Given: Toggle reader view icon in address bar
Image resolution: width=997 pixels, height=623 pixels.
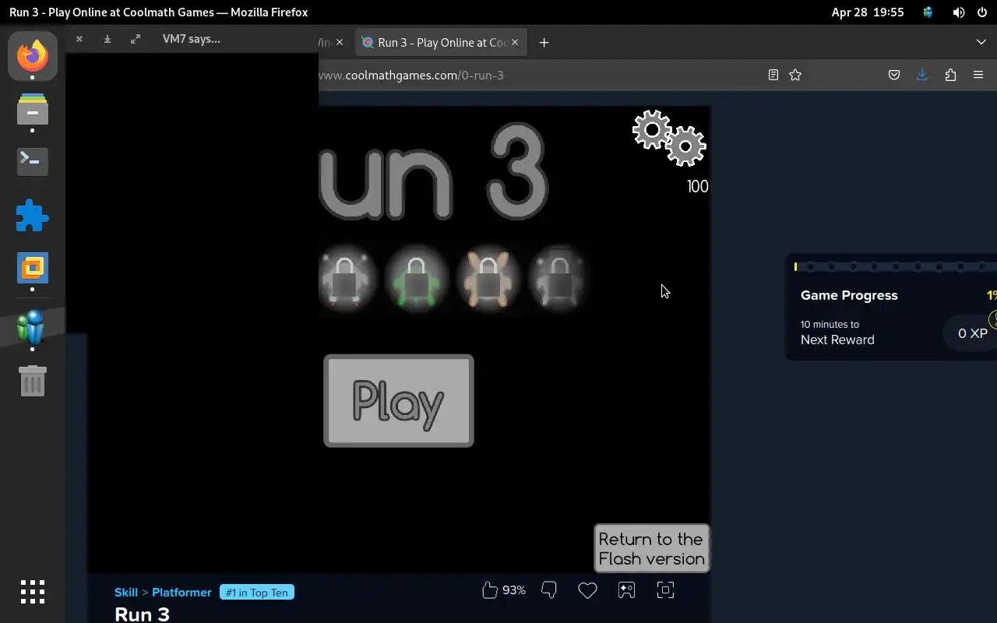Looking at the screenshot, I should point(773,75).
